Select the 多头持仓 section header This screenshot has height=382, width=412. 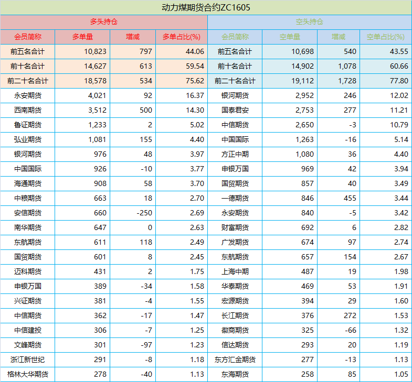coord(104,22)
